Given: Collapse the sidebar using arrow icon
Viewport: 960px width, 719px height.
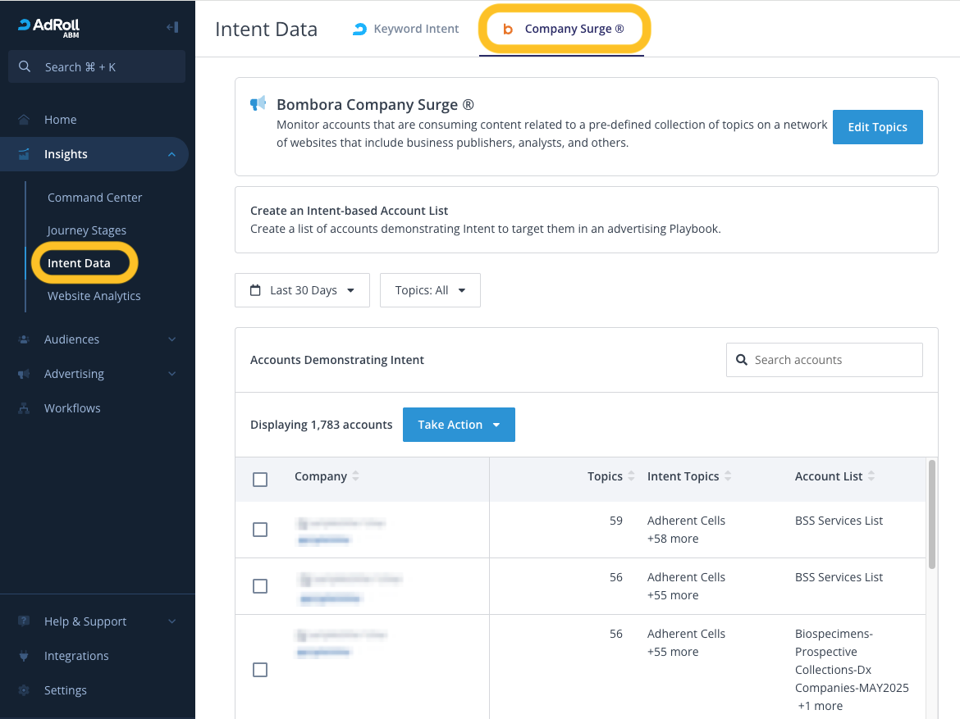Looking at the screenshot, I should click(172, 27).
